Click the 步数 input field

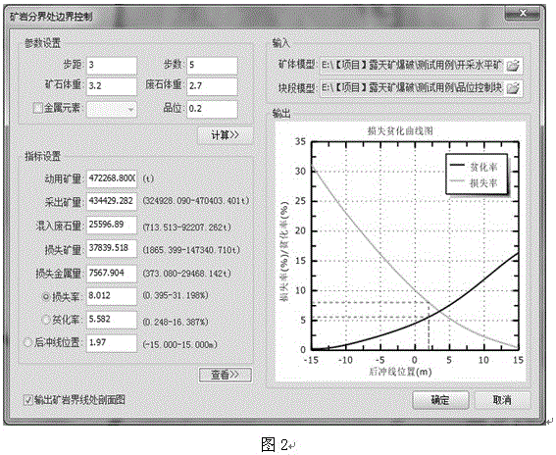pos(212,66)
